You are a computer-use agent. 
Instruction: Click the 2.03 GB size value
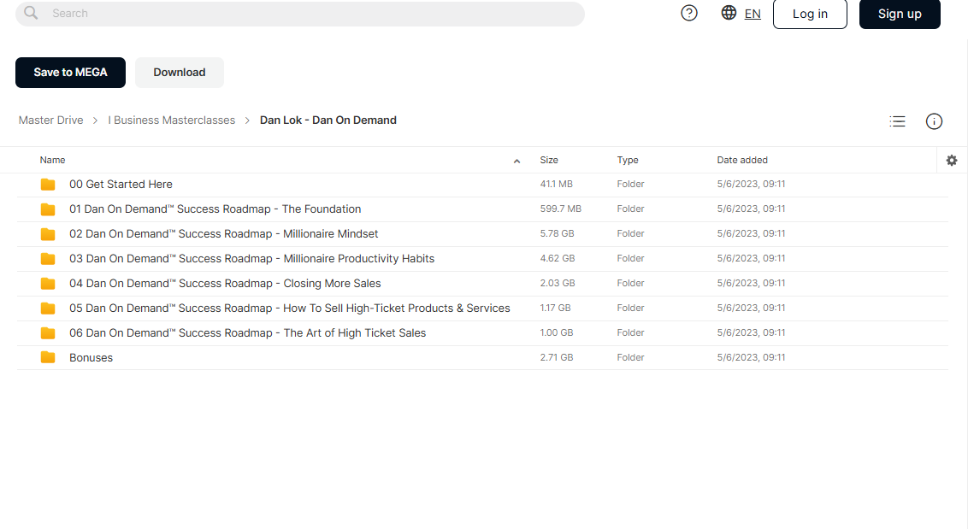click(x=558, y=283)
